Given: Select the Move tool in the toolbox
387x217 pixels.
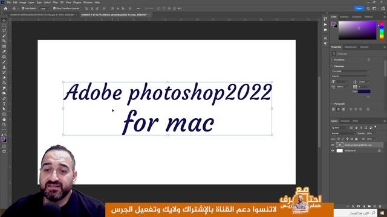Looking at the screenshot, I should click(x=4, y=20).
